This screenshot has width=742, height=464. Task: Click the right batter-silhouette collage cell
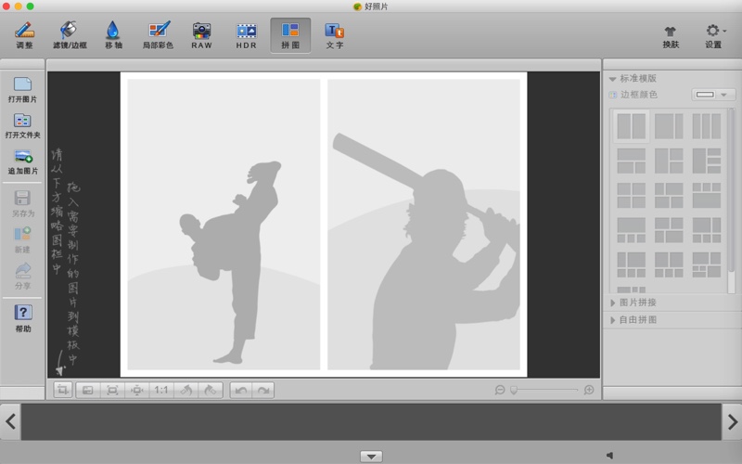point(424,225)
